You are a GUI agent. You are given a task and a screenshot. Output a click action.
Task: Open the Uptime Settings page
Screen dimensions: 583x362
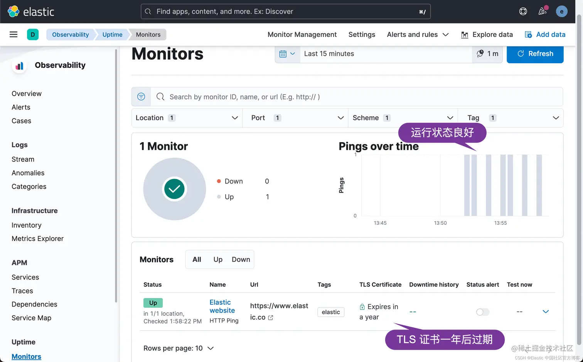pos(362,35)
